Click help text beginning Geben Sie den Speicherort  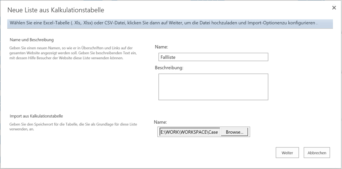click(x=73, y=127)
